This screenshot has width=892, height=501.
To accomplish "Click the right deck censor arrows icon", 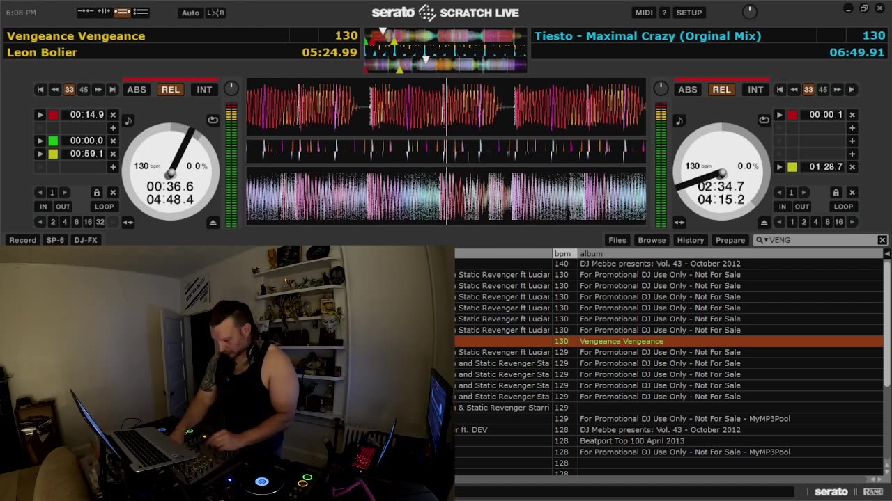I will pyautogui.click(x=679, y=222).
